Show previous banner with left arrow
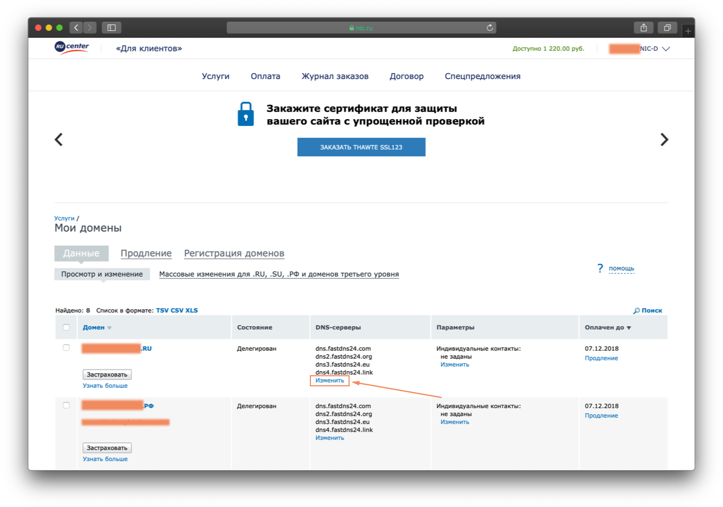Image resolution: width=723 pixels, height=507 pixels. point(59,140)
